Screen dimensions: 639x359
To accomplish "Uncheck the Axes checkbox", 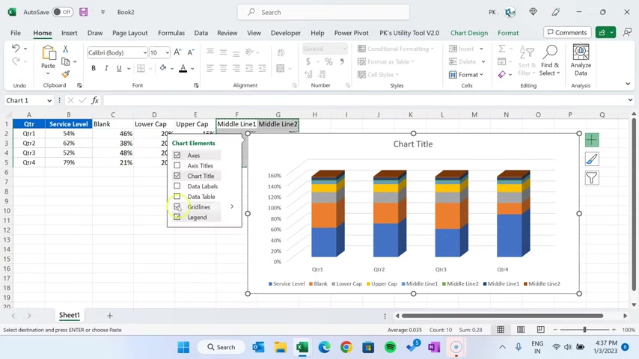I will click(177, 156).
